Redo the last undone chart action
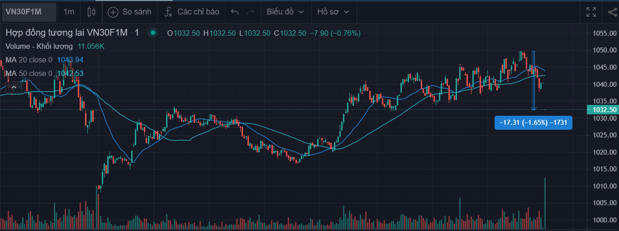 click(x=250, y=12)
